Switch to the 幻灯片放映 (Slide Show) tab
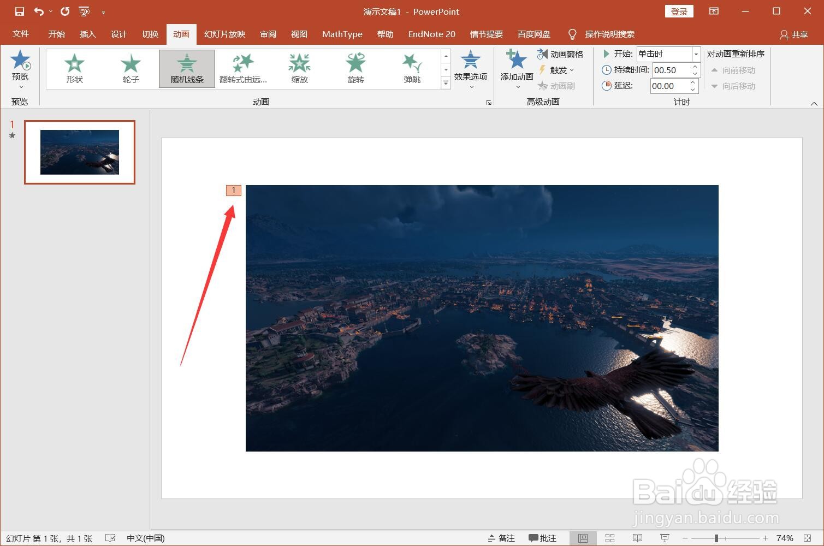 click(225, 34)
